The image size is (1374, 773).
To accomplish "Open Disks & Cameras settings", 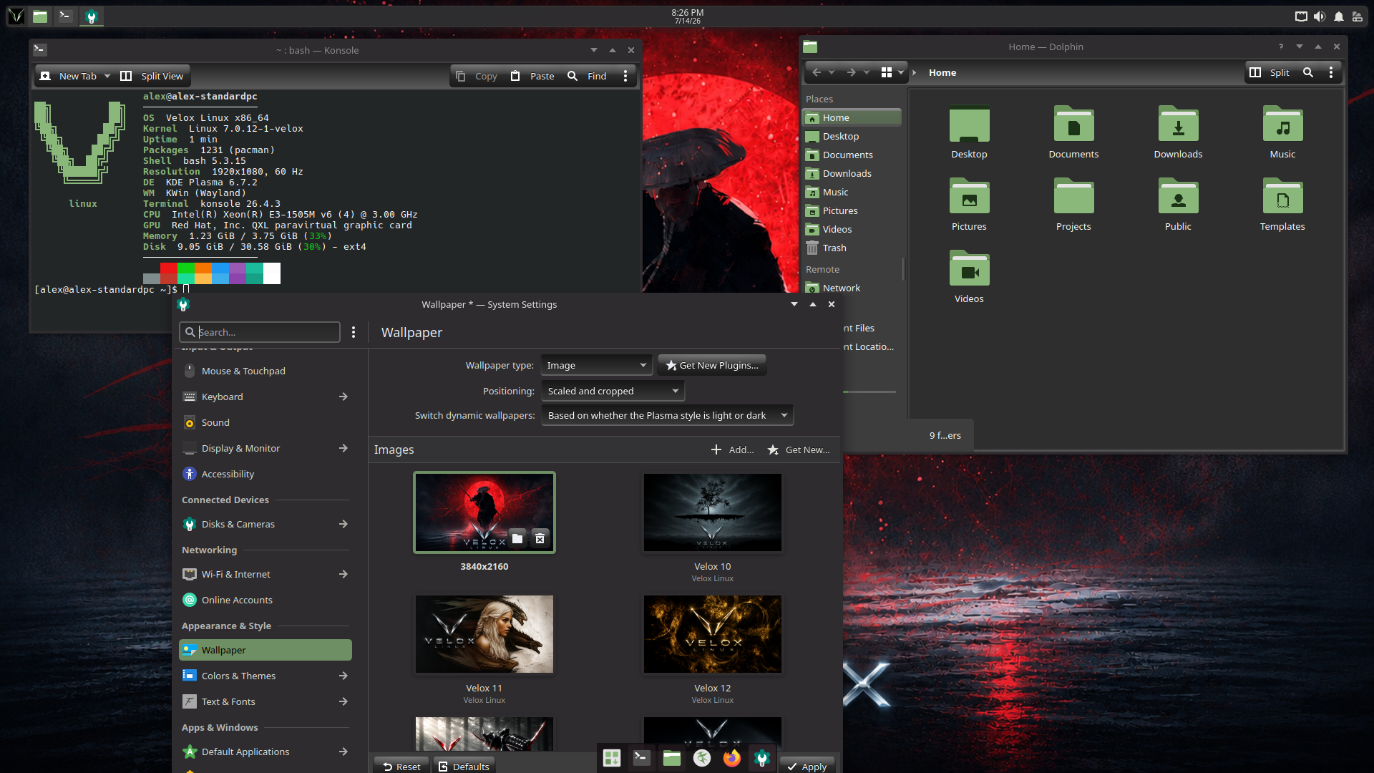I will coord(265,524).
